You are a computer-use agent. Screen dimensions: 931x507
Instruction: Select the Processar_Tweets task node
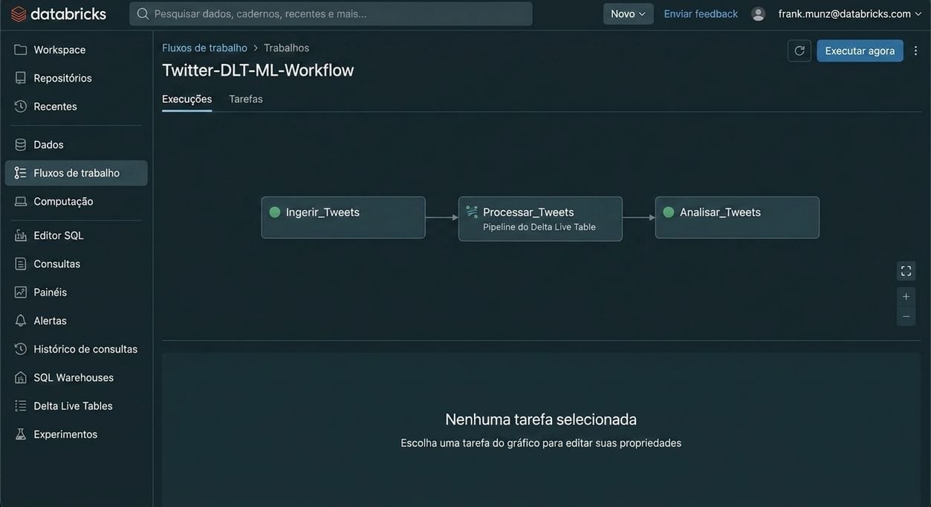[540, 219]
